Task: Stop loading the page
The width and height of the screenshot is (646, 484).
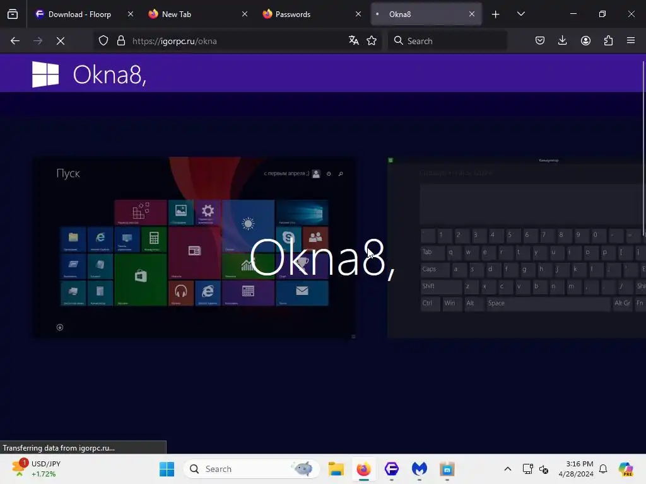Action: 61,41
